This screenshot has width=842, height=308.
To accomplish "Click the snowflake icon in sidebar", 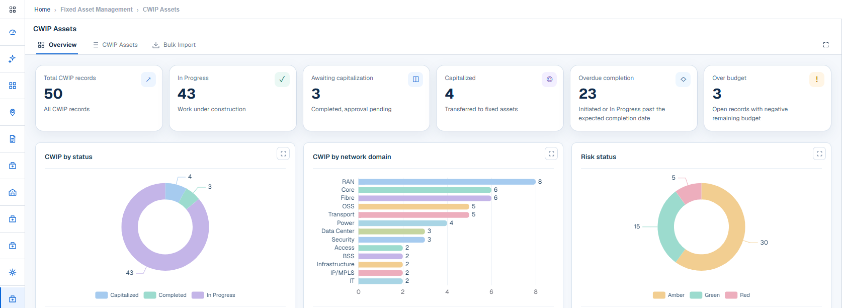I will pyautogui.click(x=13, y=272).
